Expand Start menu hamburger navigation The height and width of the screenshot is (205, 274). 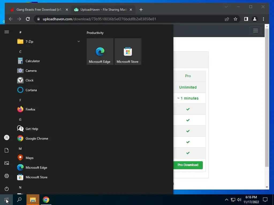pyautogui.click(x=7, y=32)
